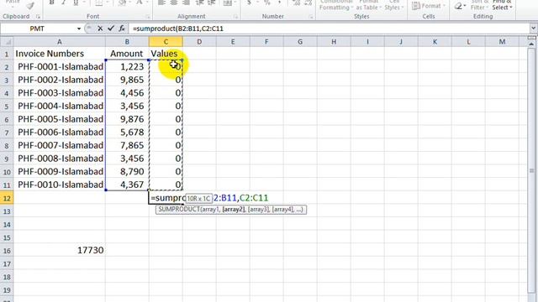Open the Clipboard dialog launcher

click(38, 17)
